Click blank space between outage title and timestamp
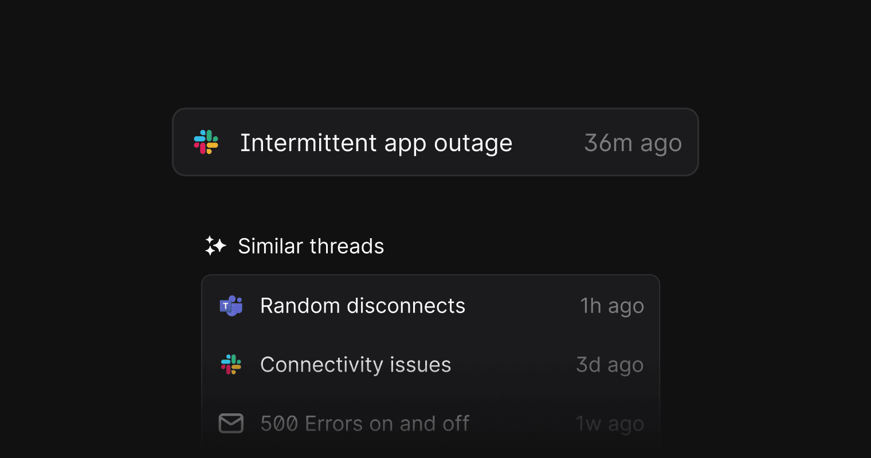The height and width of the screenshot is (458, 871). (x=548, y=143)
